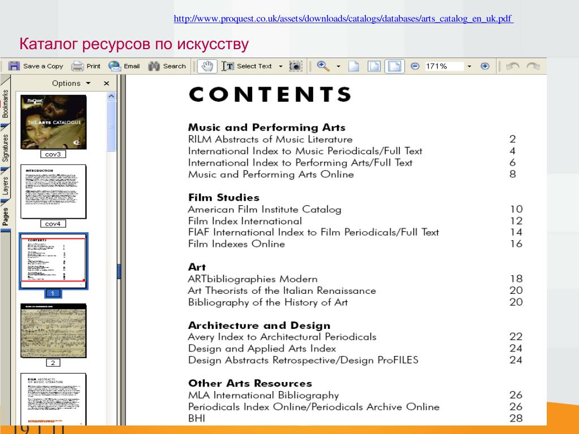The height and width of the screenshot is (434, 579).
Task: Click the 'Other Arts Resources' heading
Action: click(250, 384)
